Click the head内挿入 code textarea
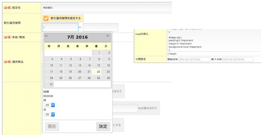Image resolution: width=261 pixels, height=135 pixels. tap(214, 41)
